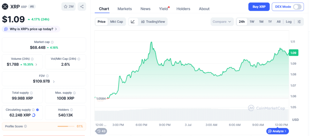Click the 540.13K holders value
This screenshot has height=136, width=310.
(66, 115)
